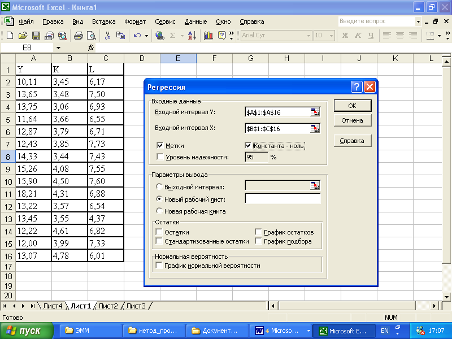Open the Вставка menu
Image resolution: width=452 pixels, height=339 pixels.
click(x=104, y=21)
